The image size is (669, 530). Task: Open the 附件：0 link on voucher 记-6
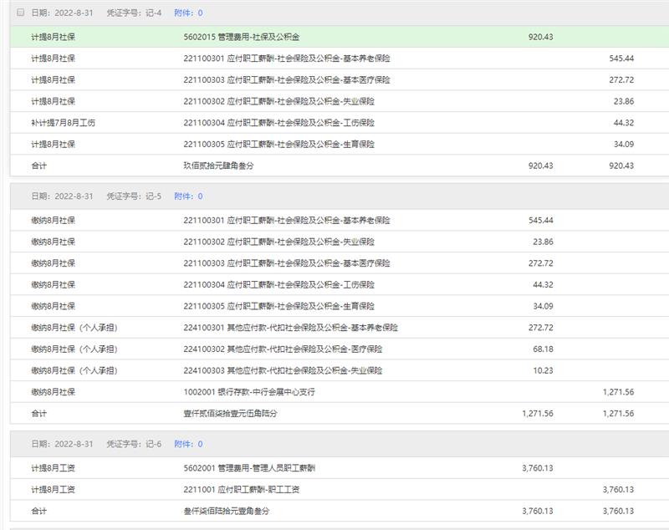pyautogui.click(x=188, y=444)
